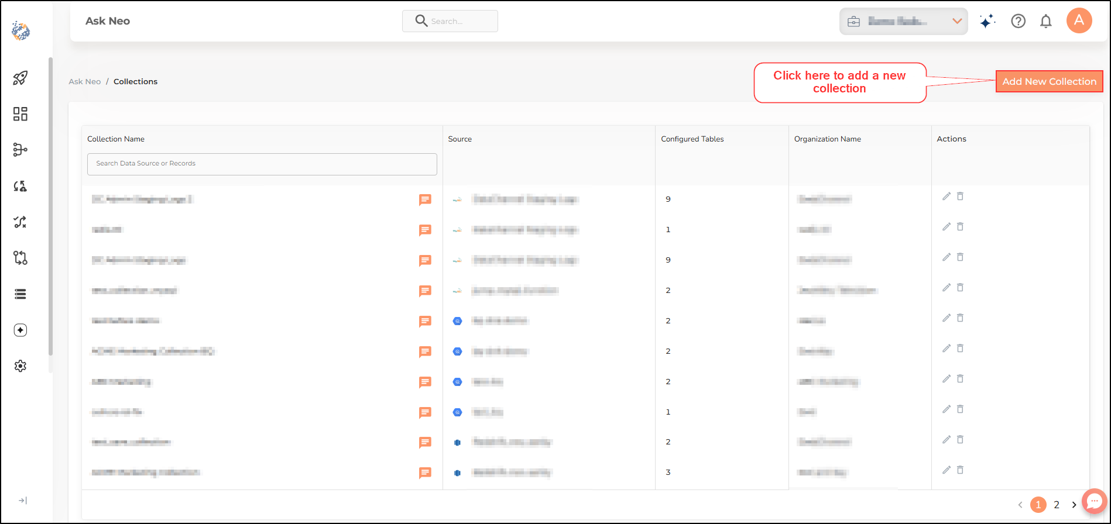Click the top Search field
This screenshot has width=1111, height=524.
coord(450,21)
